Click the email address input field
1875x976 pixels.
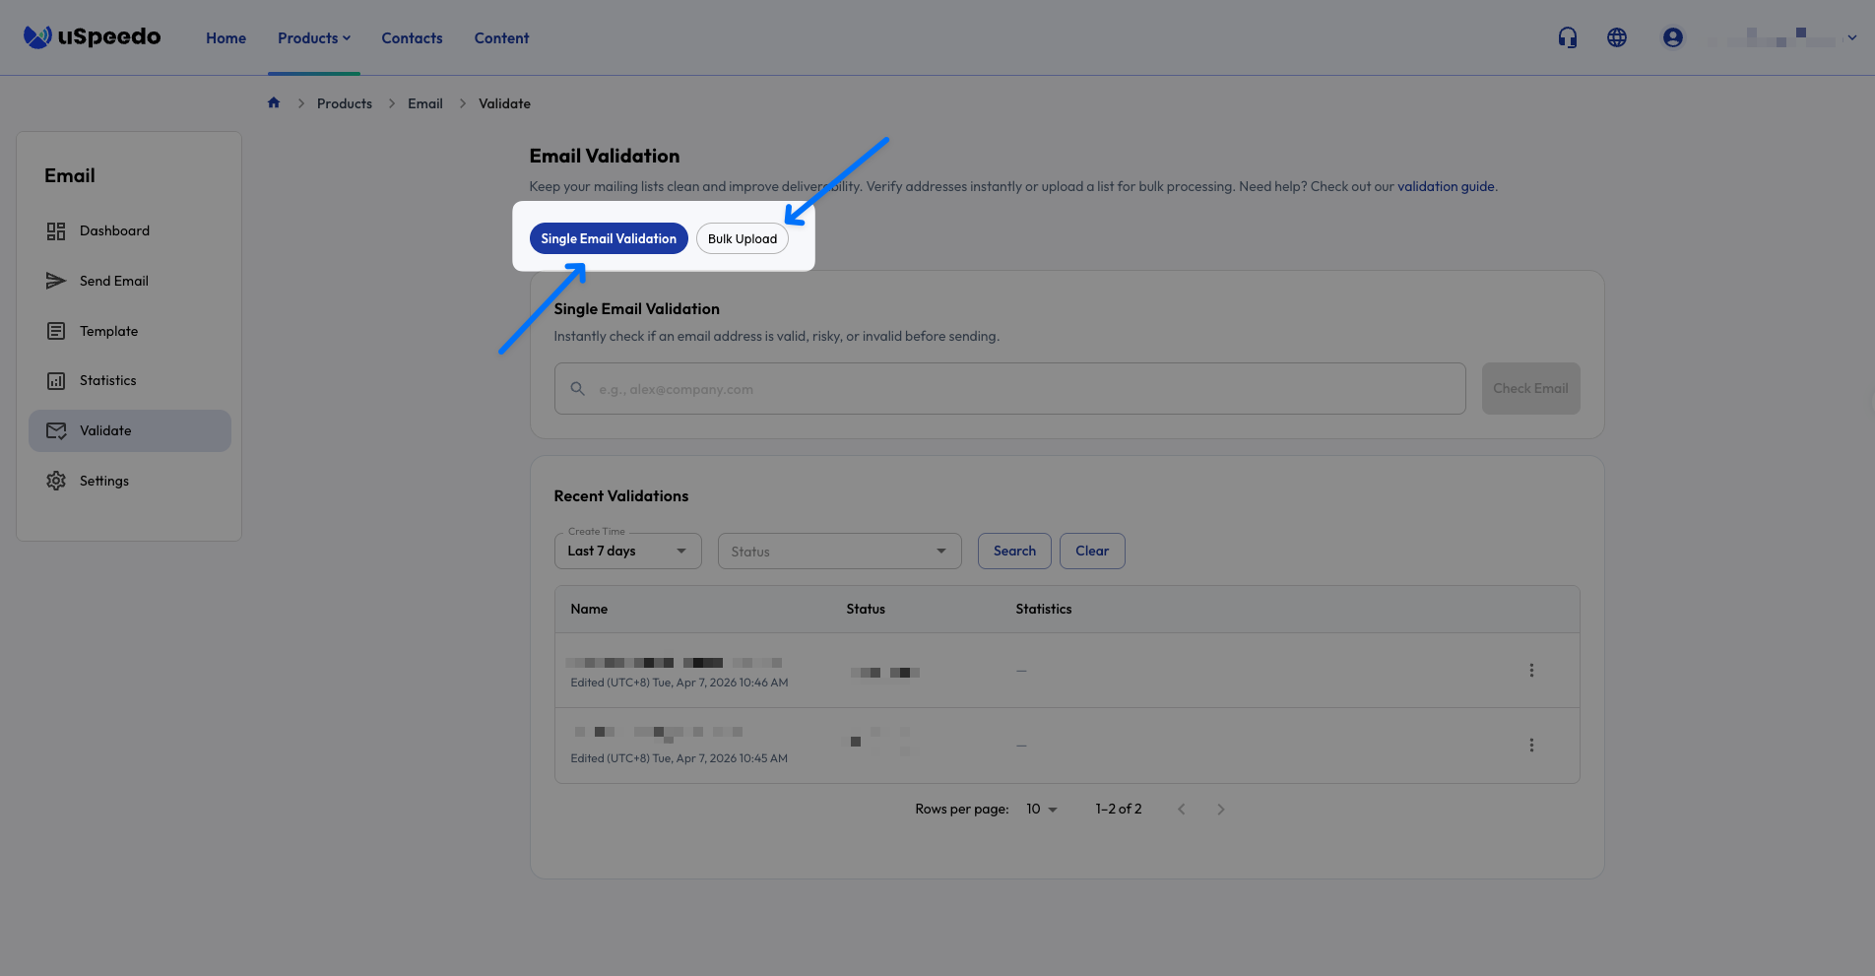[1008, 388]
